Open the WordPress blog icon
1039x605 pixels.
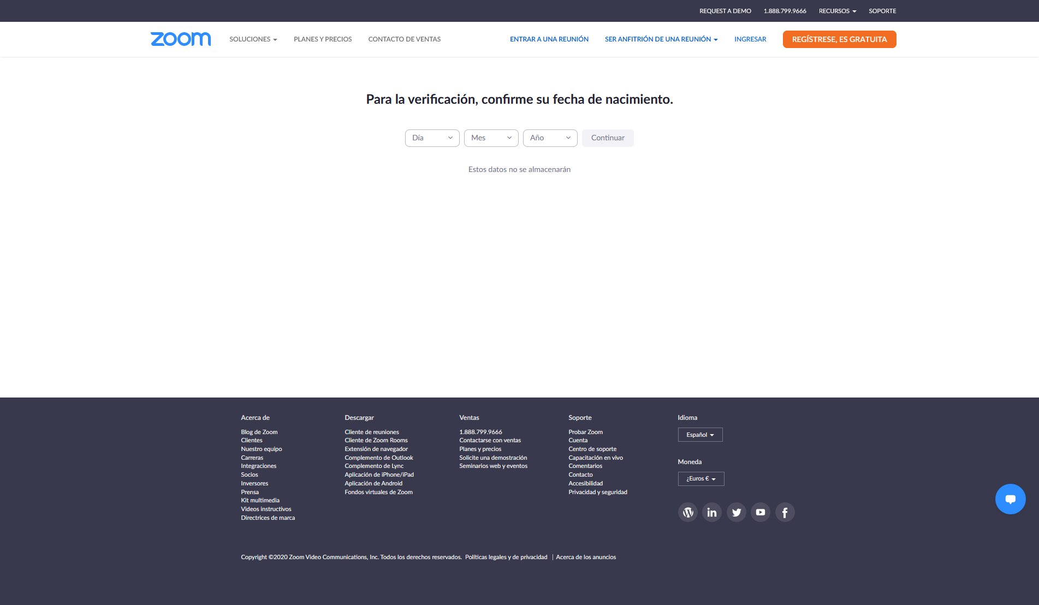tap(688, 512)
